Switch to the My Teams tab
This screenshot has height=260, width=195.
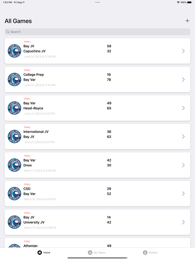[97, 252]
